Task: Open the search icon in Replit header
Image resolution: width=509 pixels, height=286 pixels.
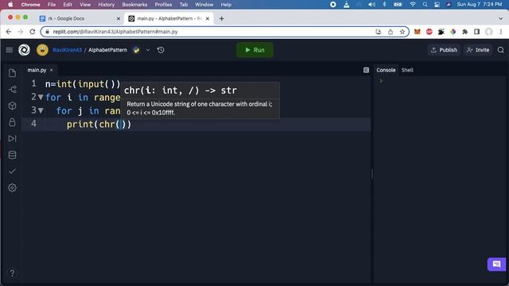Action: click(x=501, y=50)
